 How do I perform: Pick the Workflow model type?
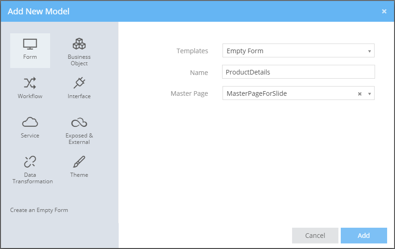click(30, 83)
